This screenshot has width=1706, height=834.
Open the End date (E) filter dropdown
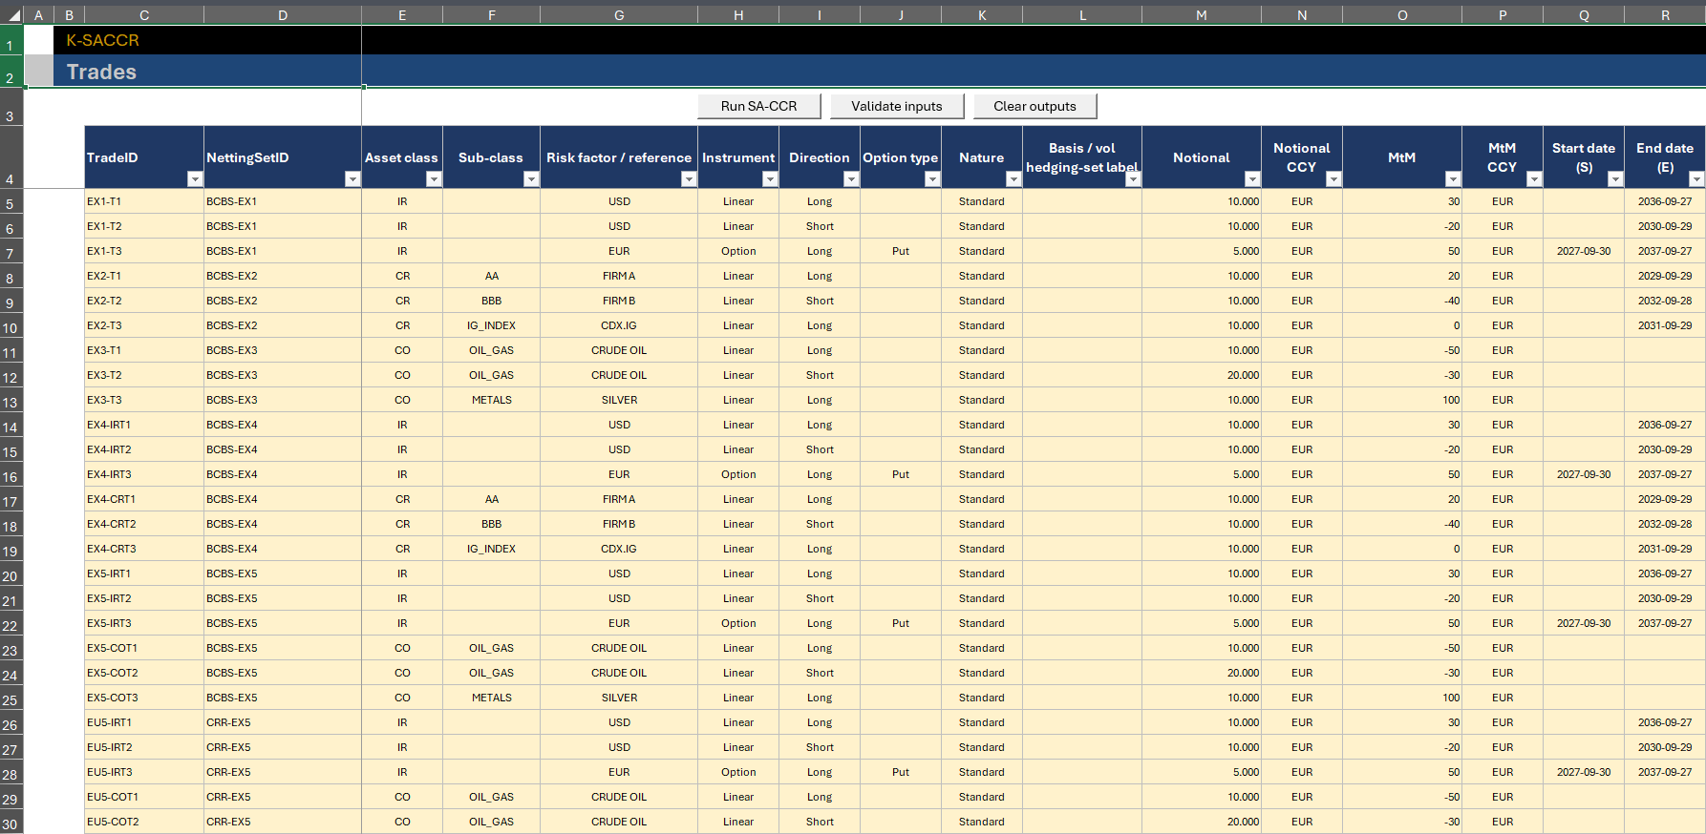point(1695,178)
